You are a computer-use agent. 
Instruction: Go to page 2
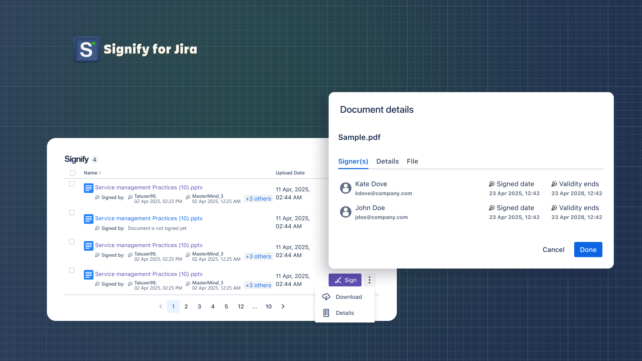pos(186,306)
